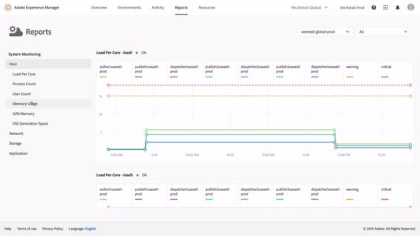Viewport: 420px width, 236px height.
Task: Toggle dispatcher1useast1-prod series in load1 legend
Action: (x=185, y=71)
